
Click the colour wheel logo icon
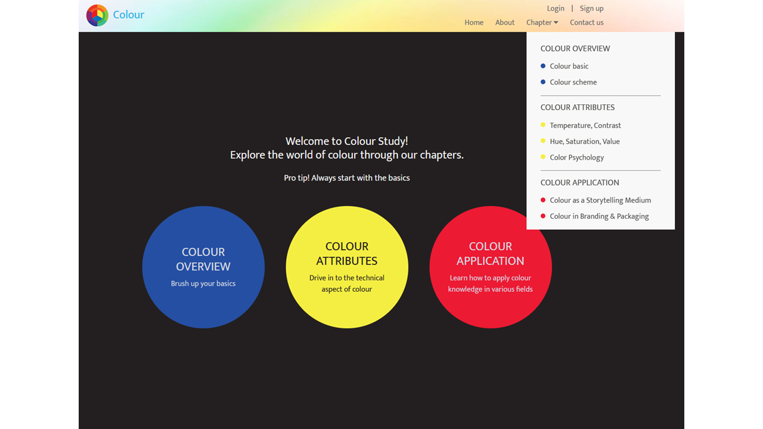(x=97, y=15)
